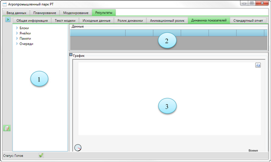Click the first column header in the Данные table
Image resolution: width=271 pixels, height=162 pixels.
coord(98,33)
